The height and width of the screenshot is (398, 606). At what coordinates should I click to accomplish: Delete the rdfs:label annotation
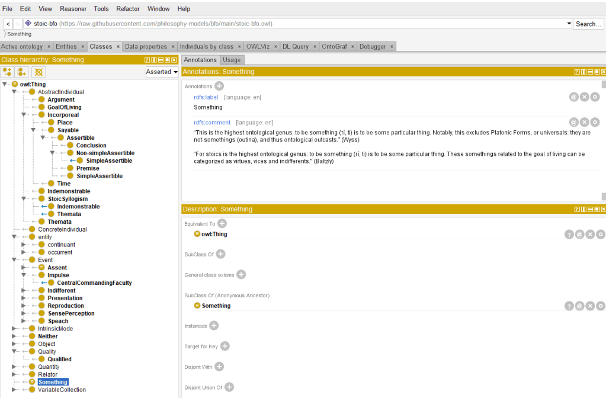pos(584,97)
